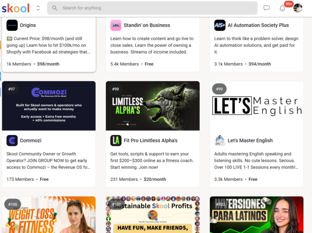Open Fit Pro Limitless Alpha's title
This screenshot has height=233, width=312.
pos(150,140)
